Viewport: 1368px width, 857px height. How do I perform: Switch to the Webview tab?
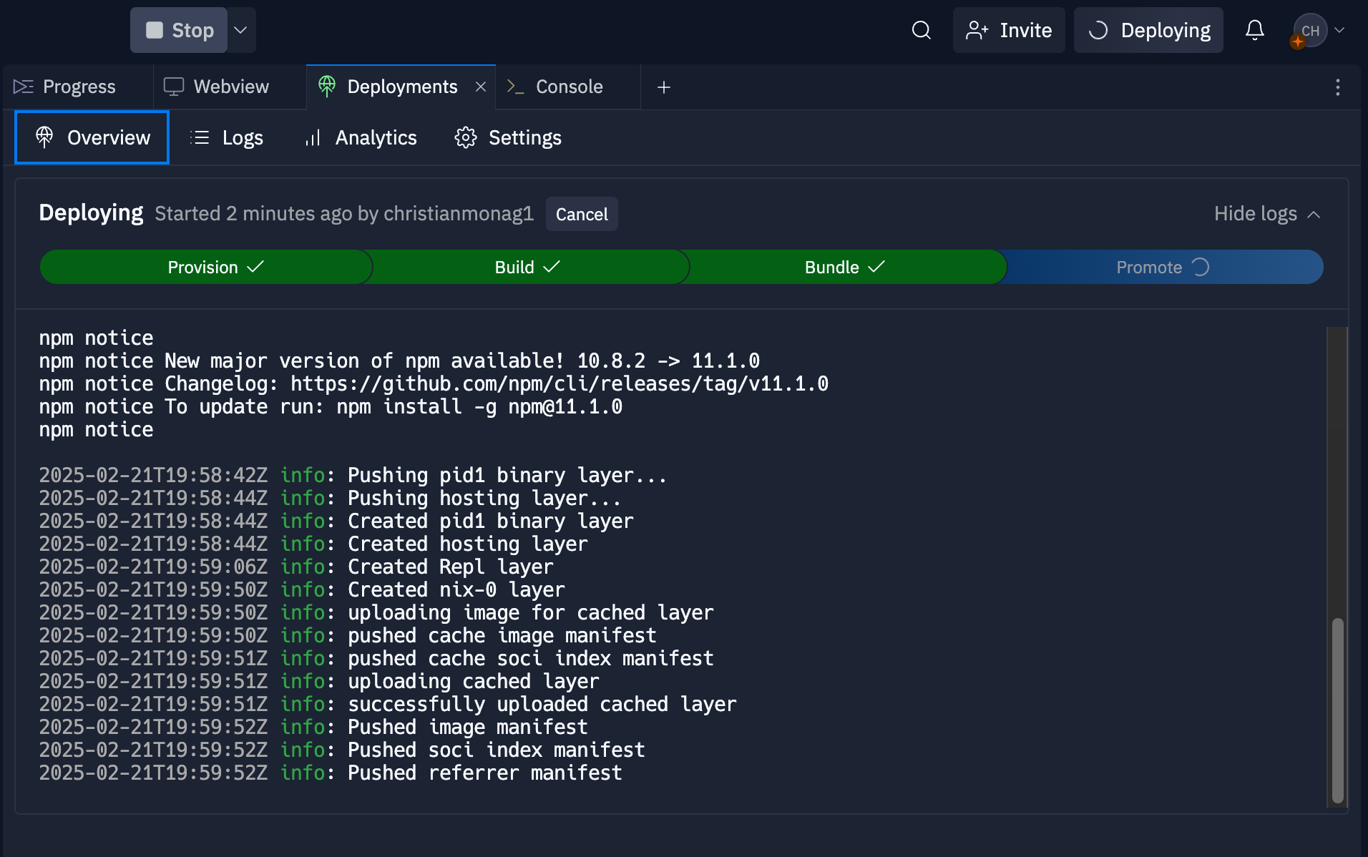(229, 87)
